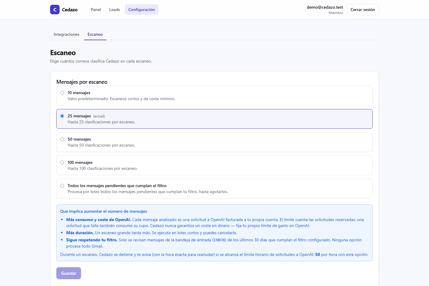The width and height of the screenshot is (429, 286).
Task: Open the Panel navigation item
Action: pos(96,10)
